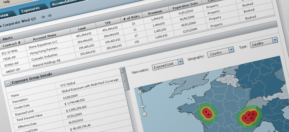The image size is (289, 132).
Task: Click the map zoom slider handle
Action: pos(143,107)
